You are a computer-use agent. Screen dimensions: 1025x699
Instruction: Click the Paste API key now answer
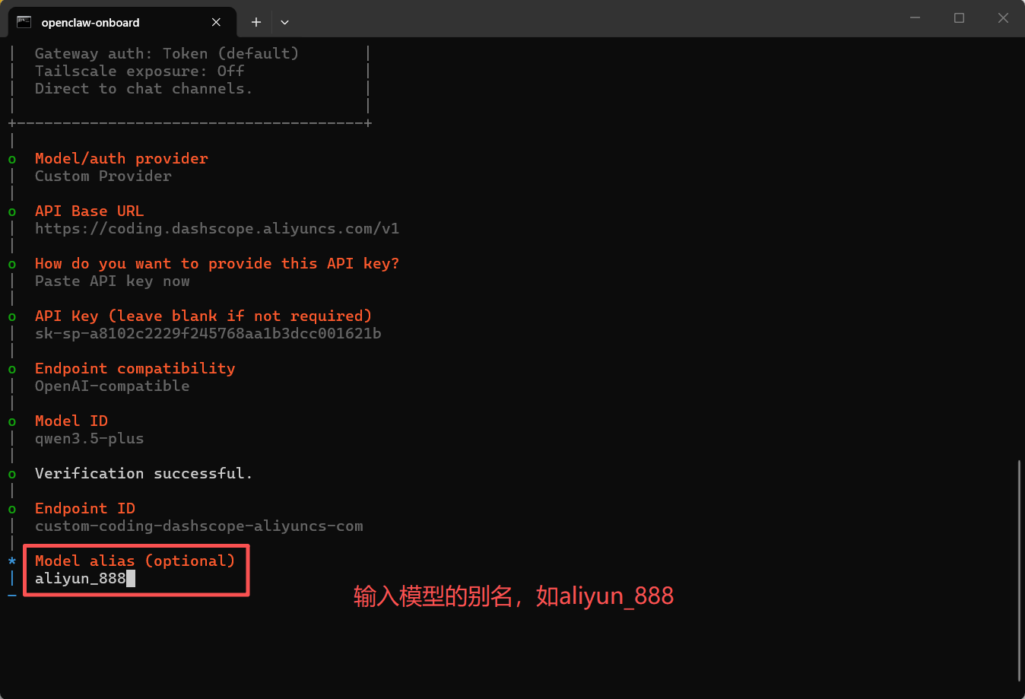click(x=112, y=281)
